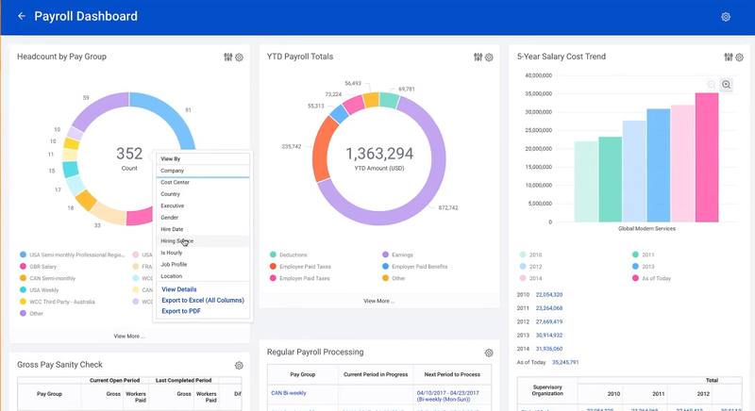Image resolution: width=755 pixels, height=411 pixels.
Task: Click the orange 235,742 donut segment
Action: point(323,150)
